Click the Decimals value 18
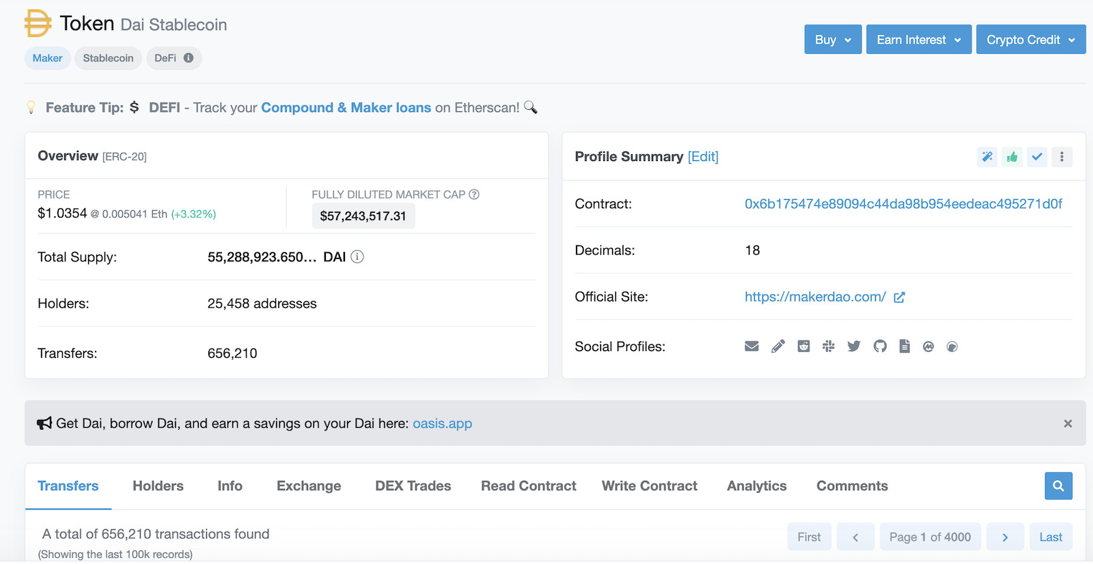Screen dimensions: 1093x564 [752, 250]
